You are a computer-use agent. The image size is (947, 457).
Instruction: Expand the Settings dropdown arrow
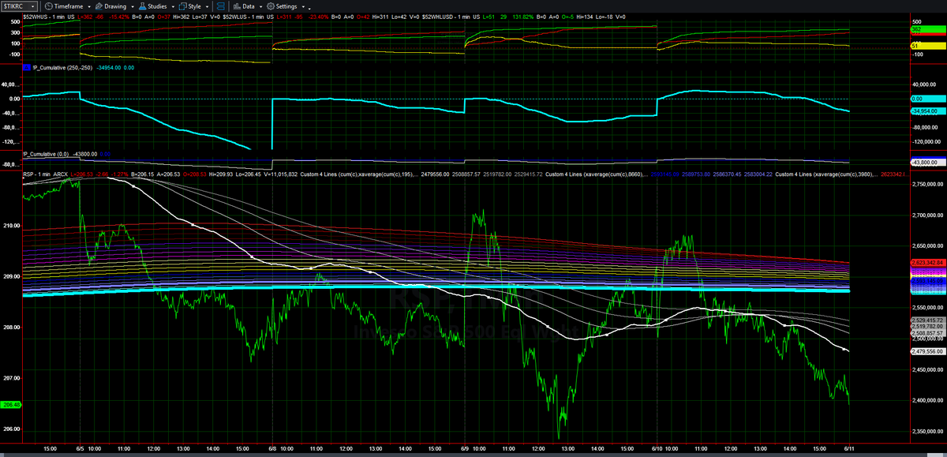coord(302,6)
